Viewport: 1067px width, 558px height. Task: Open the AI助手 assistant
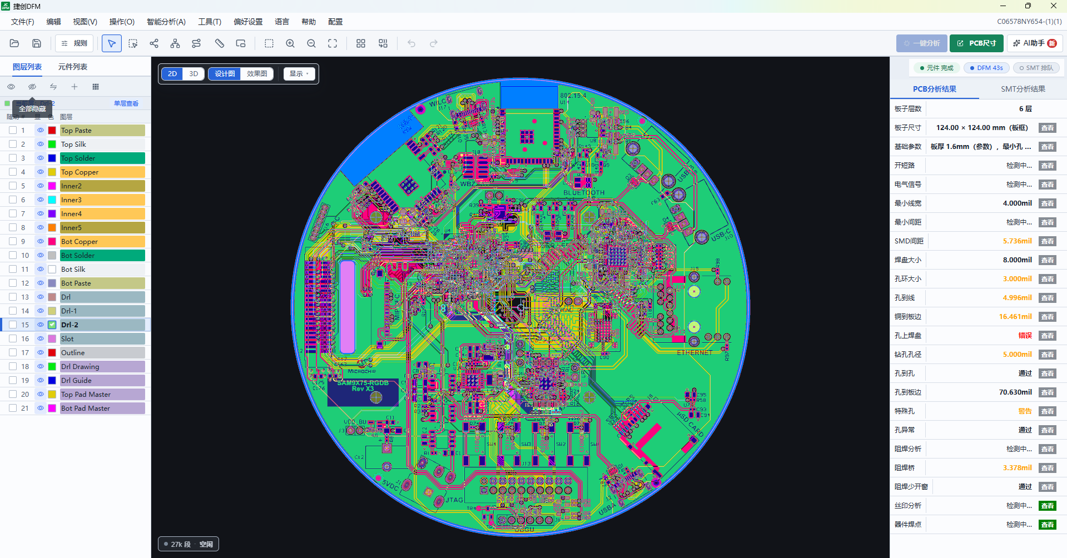coord(1035,43)
